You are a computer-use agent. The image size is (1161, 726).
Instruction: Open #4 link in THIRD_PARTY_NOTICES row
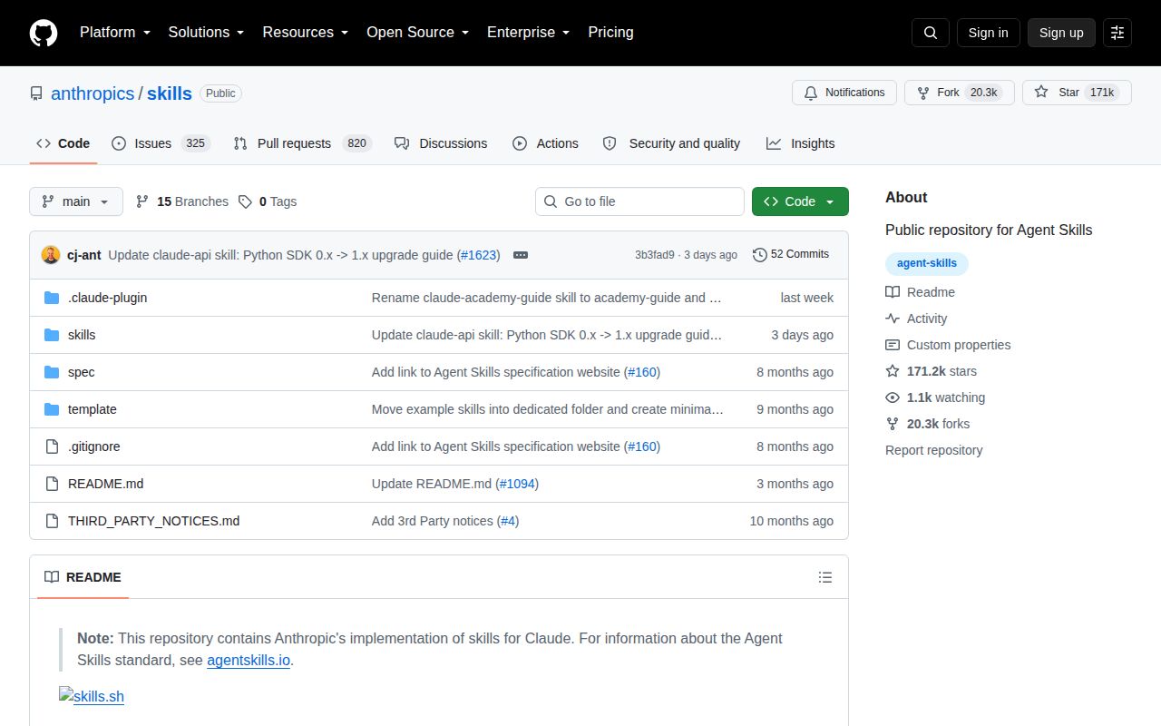[508, 521]
